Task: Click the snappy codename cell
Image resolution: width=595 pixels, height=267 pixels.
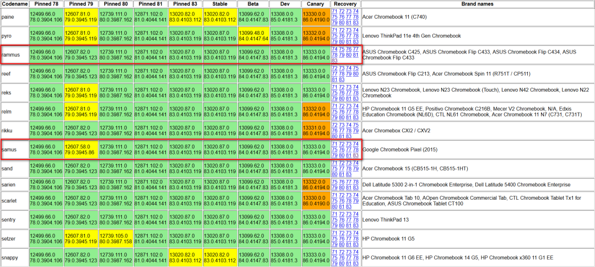Action: (x=14, y=258)
